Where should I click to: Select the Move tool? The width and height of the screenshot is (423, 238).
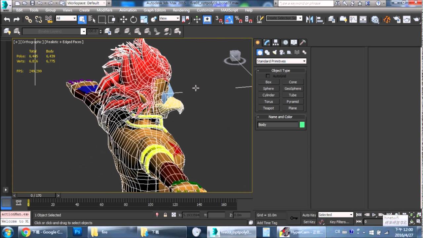tap(124, 20)
